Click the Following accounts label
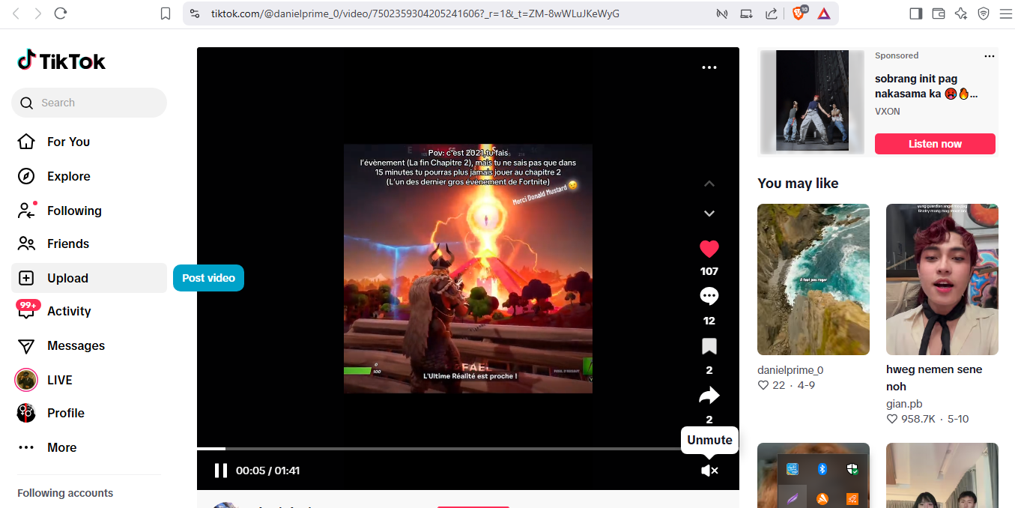The width and height of the screenshot is (1015, 508). coord(65,493)
